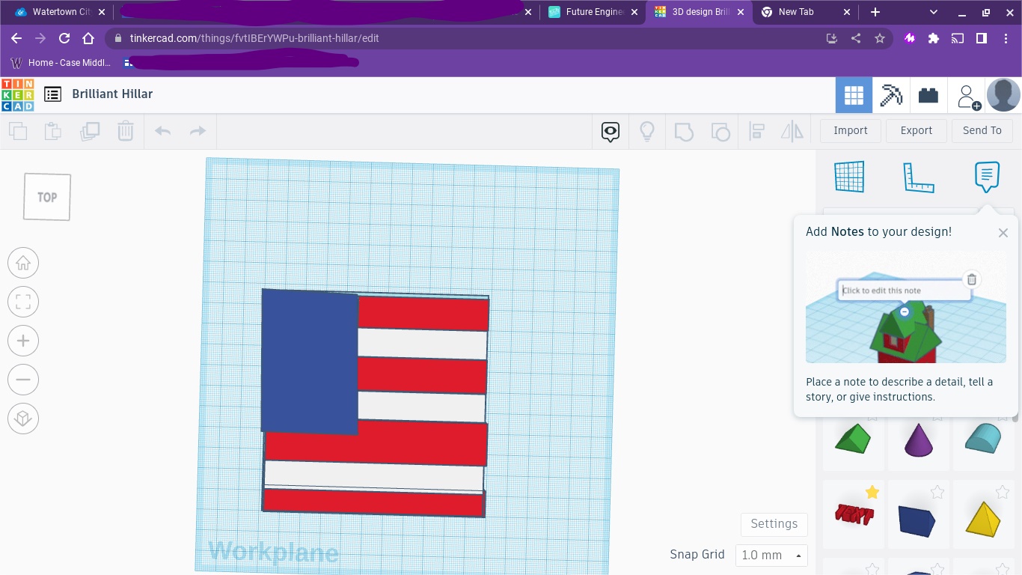Open the design list menu icon
This screenshot has height=575, width=1022.
coord(52,94)
